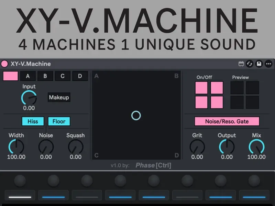Click the Grit knob
275x206 pixels.
(197, 147)
